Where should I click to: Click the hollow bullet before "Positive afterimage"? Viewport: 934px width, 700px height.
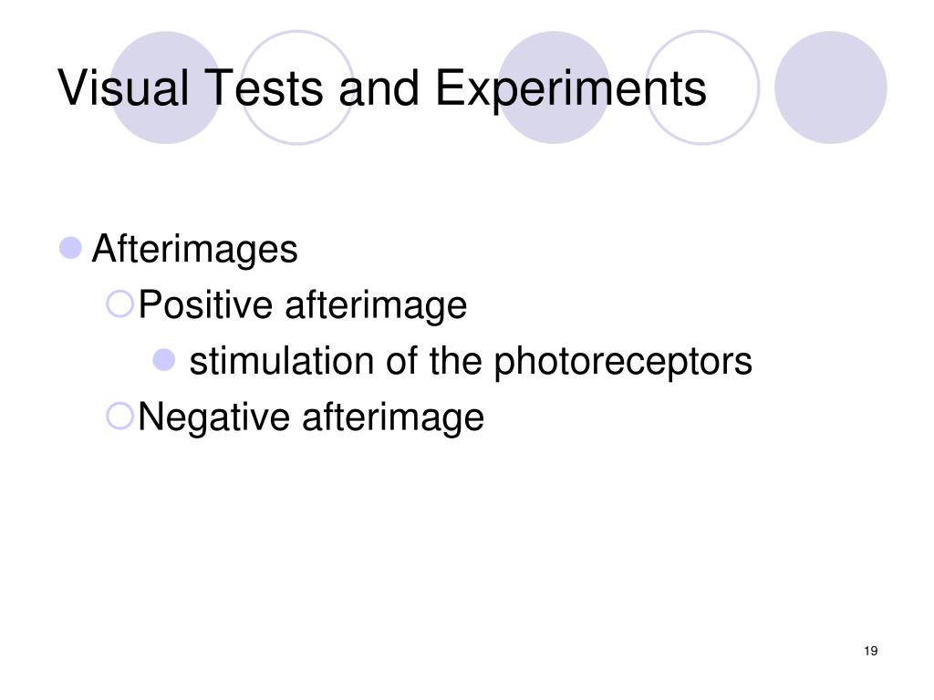tap(120, 304)
